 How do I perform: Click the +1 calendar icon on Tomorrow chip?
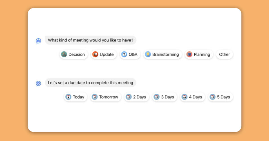pyautogui.click(x=95, y=97)
